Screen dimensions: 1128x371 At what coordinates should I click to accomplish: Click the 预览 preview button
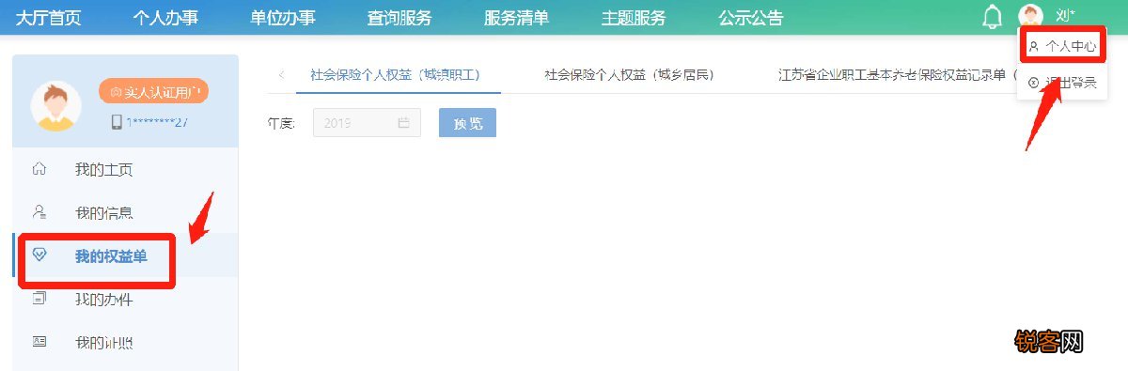click(x=467, y=123)
